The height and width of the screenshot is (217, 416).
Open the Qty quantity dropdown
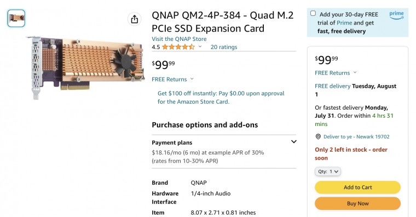click(328, 172)
